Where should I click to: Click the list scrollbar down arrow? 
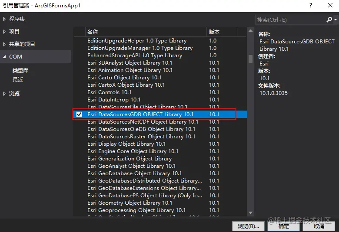251,212
